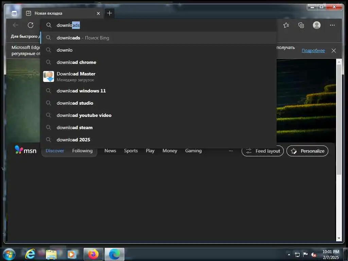Choose the Download Master suggestion
The width and height of the screenshot is (348, 261).
[x=158, y=76]
